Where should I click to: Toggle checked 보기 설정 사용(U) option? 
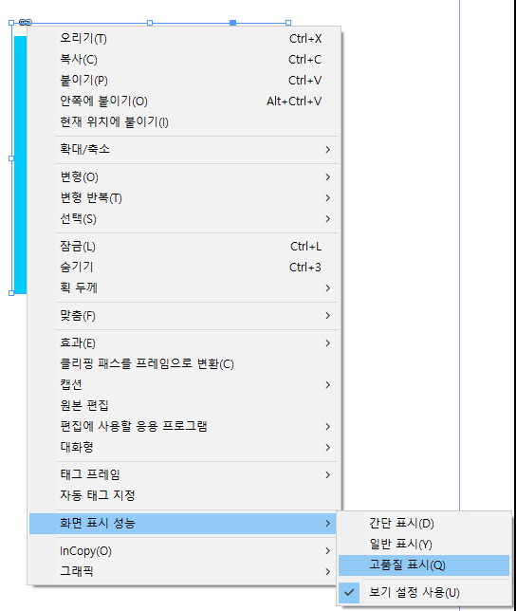pyautogui.click(x=424, y=593)
